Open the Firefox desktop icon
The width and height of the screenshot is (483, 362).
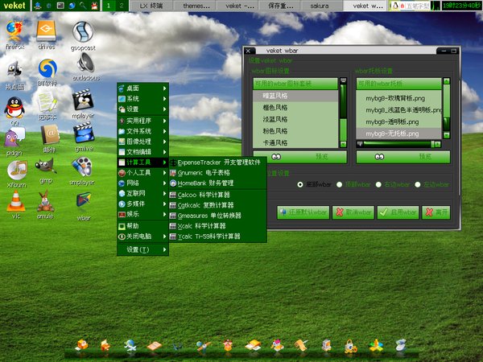14,31
